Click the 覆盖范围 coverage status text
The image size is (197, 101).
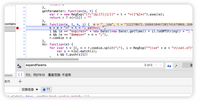pos(59,75)
